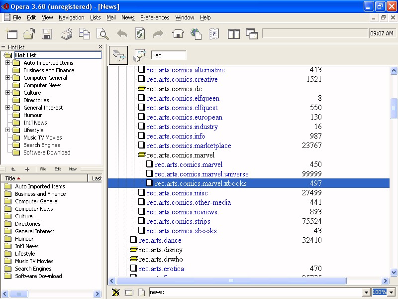Click the HotList lower pane horizontal scrollbar thumb
This screenshot has height=299, width=398.
pyautogui.click(x=19, y=294)
